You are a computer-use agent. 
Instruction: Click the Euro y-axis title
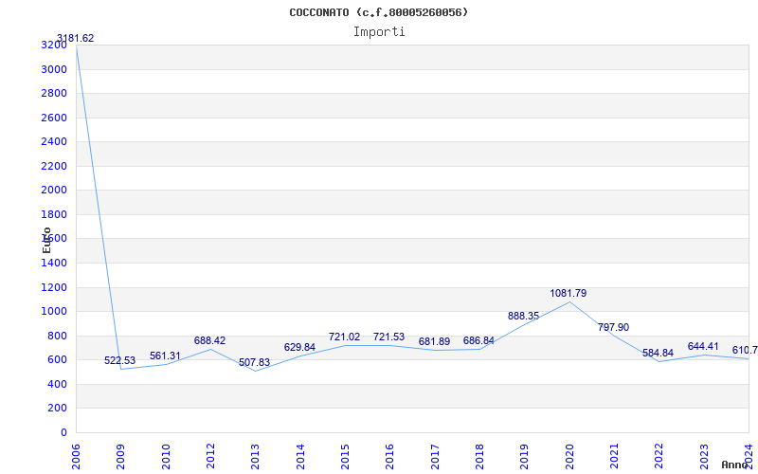tap(46, 240)
